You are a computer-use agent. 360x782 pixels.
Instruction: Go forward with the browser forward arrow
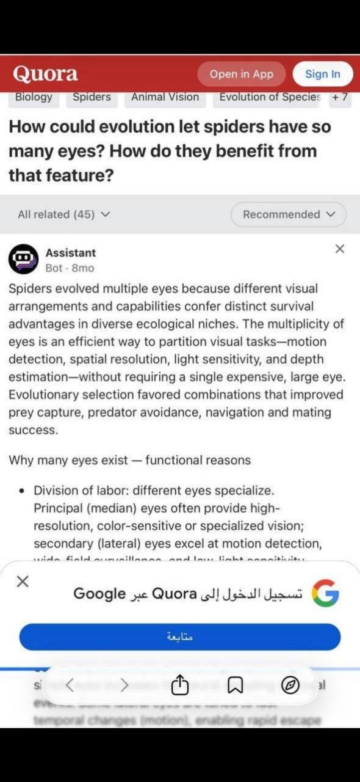(124, 685)
